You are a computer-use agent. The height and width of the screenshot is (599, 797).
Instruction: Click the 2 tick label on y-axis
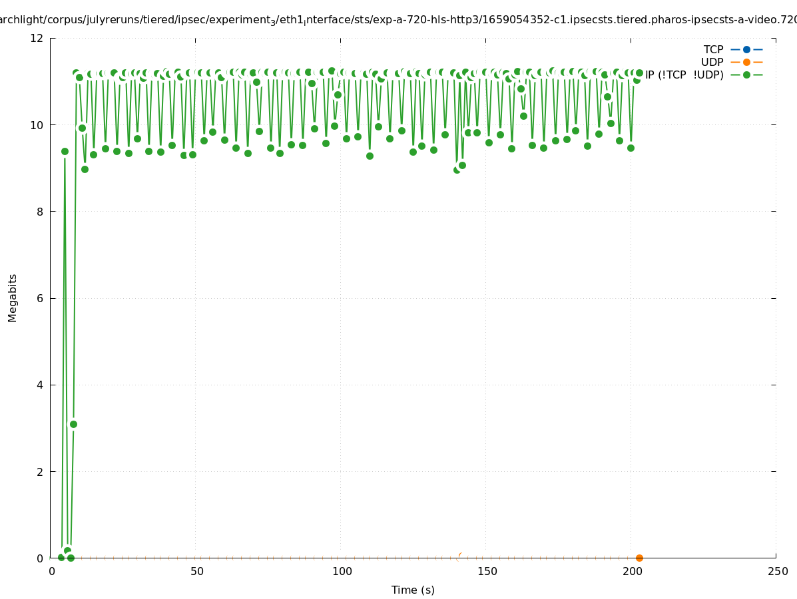[40, 471]
